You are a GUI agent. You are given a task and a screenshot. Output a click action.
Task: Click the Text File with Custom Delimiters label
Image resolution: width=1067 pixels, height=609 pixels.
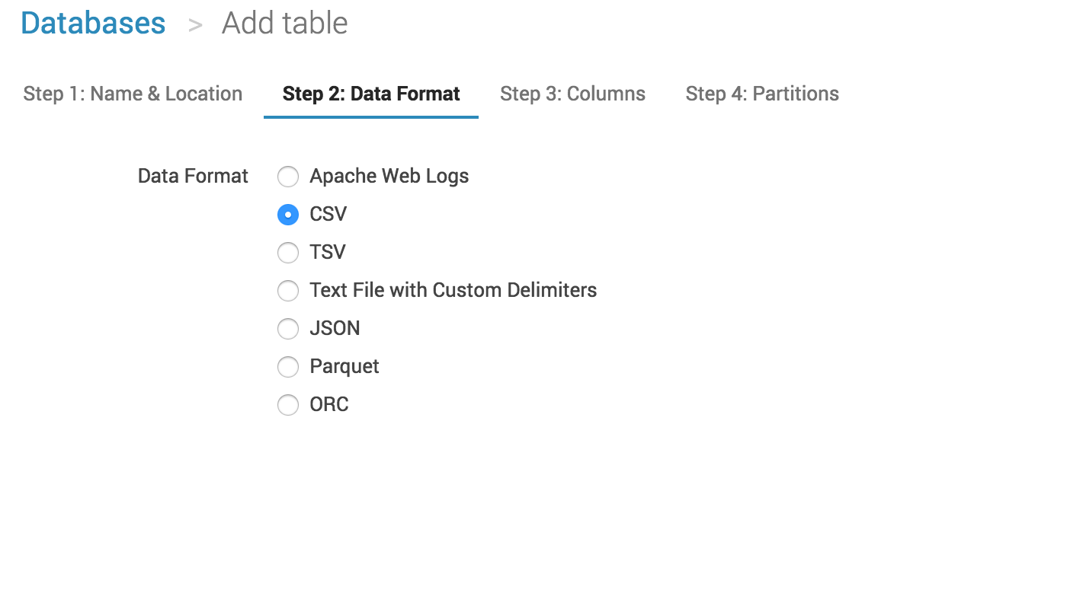tap(453, 291)
